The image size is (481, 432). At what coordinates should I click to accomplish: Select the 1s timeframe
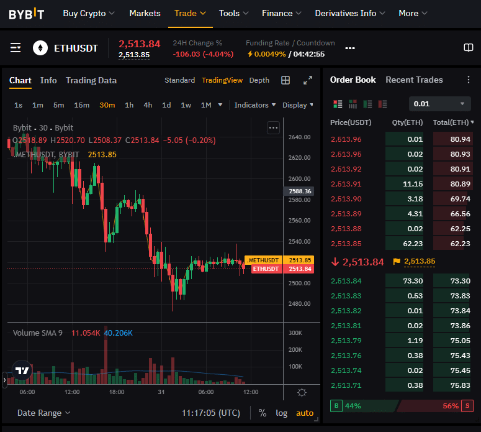click(18, 105)
